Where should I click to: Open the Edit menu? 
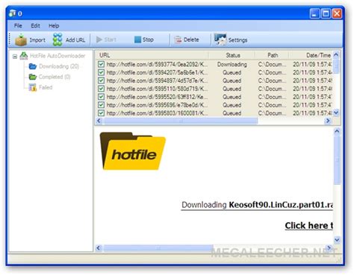35,25
